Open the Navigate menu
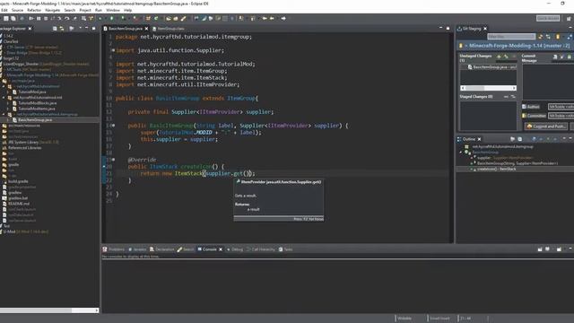Screen dimensions: 574x323 coord(52,10)
